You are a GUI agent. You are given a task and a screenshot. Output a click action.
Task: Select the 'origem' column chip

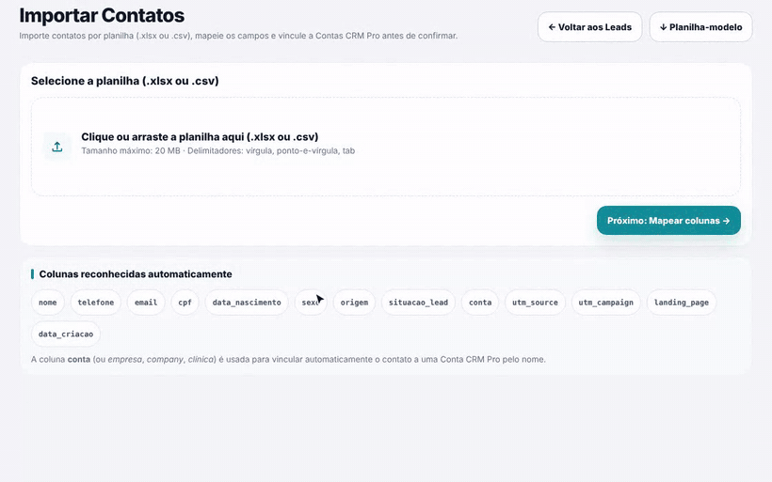coord(355,303)
